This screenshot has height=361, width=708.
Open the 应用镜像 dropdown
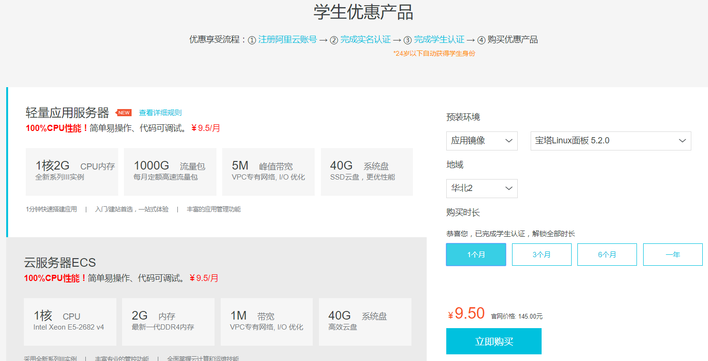(482, 141)
